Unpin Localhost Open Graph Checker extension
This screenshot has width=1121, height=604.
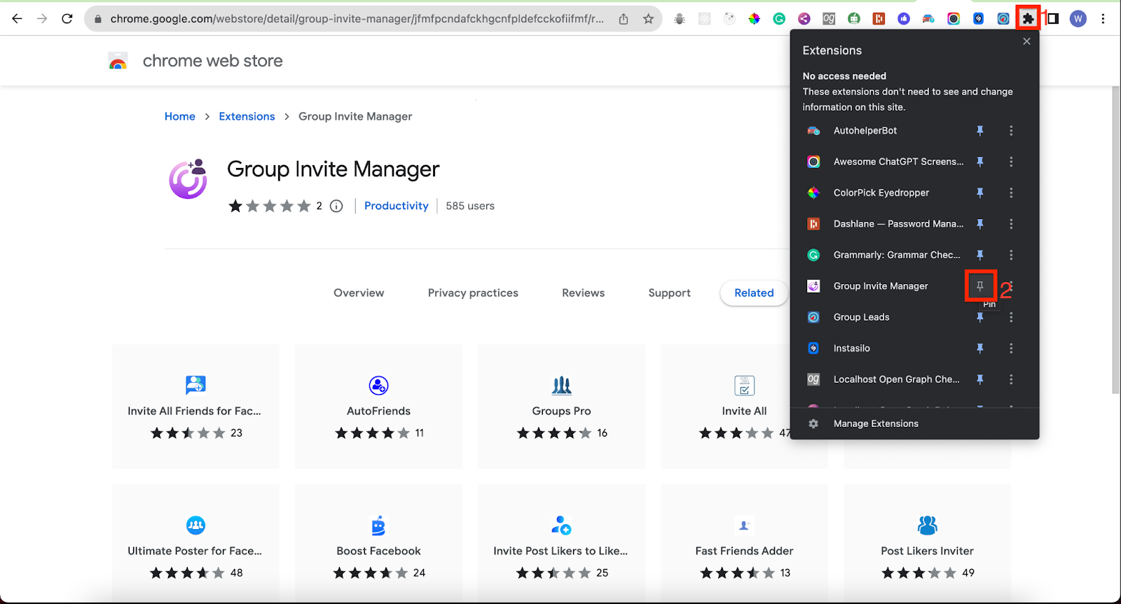point(980,379)
